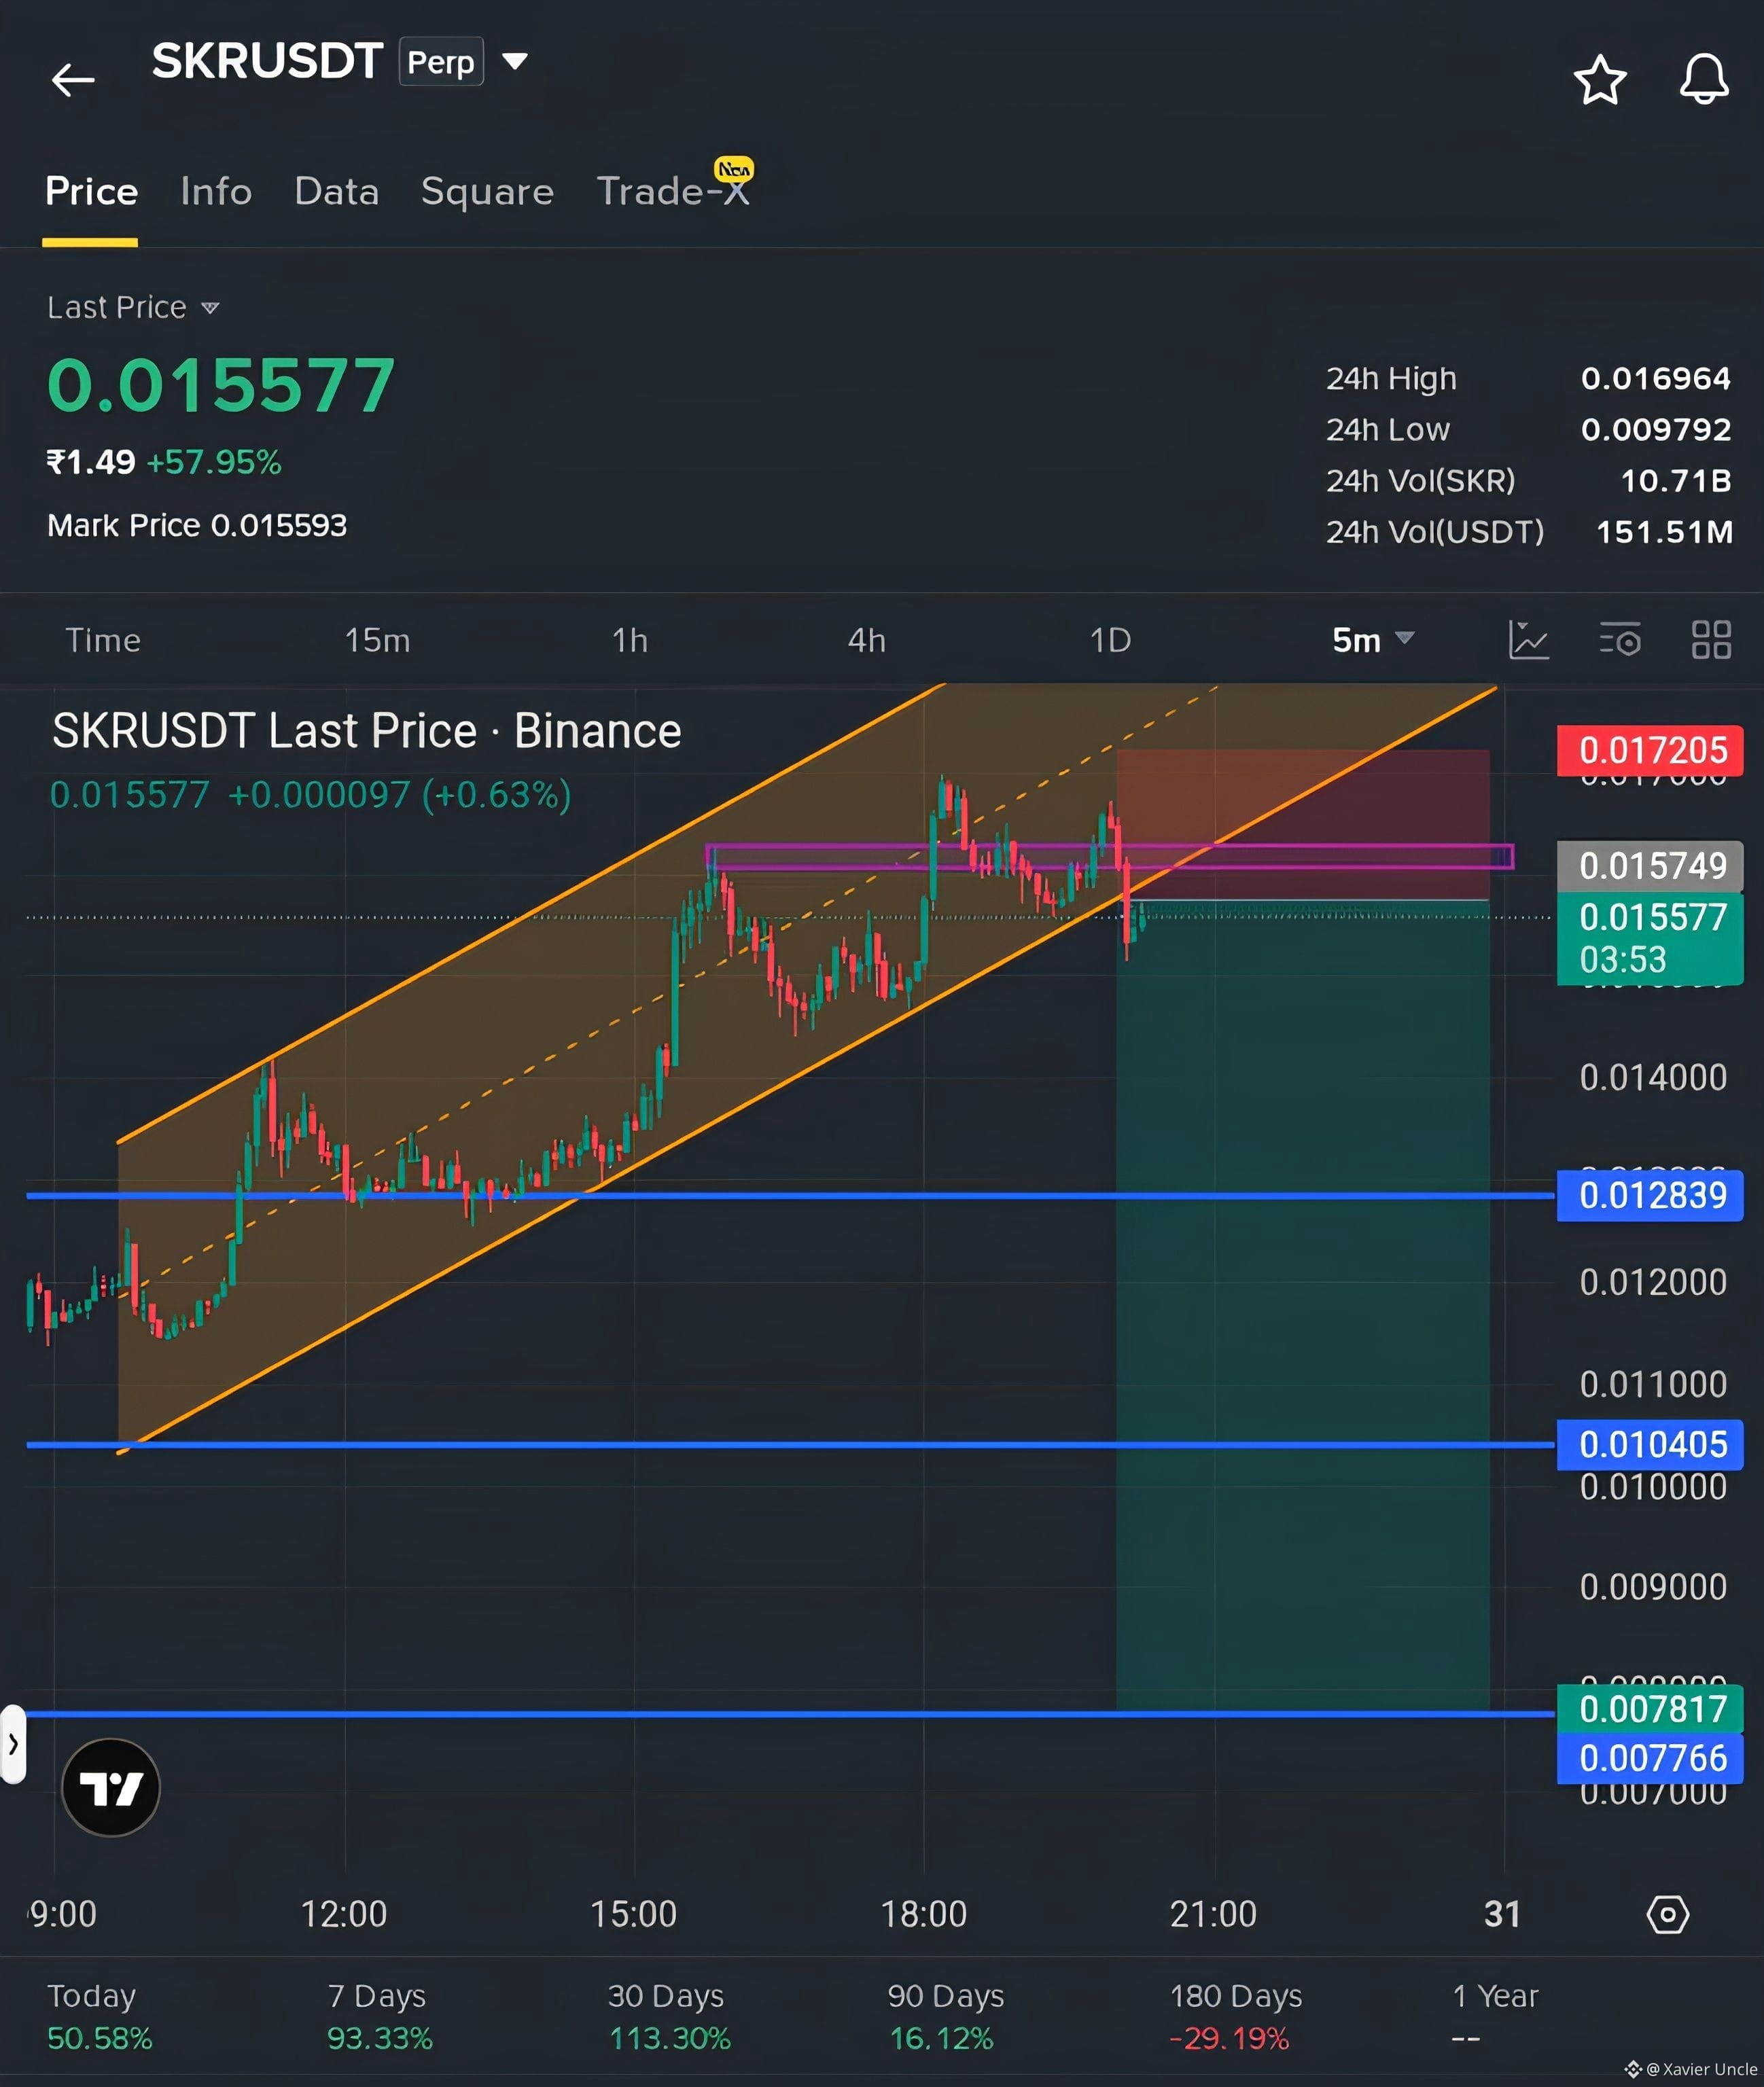This screenshot has width=1764, height=2087.
Task: Click the 30 Days 113.30% performance stat
Action: pos(669,2016)
